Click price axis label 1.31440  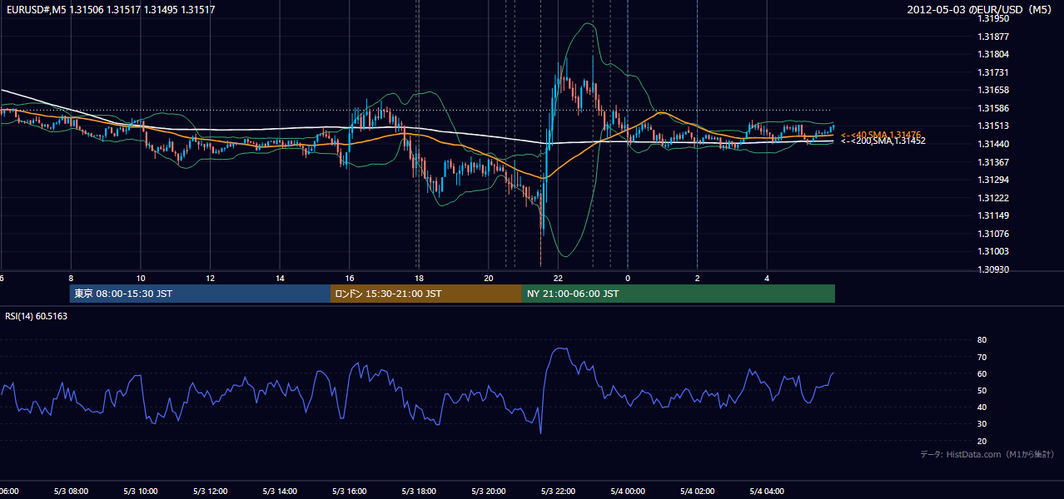[x=992, y=144]
